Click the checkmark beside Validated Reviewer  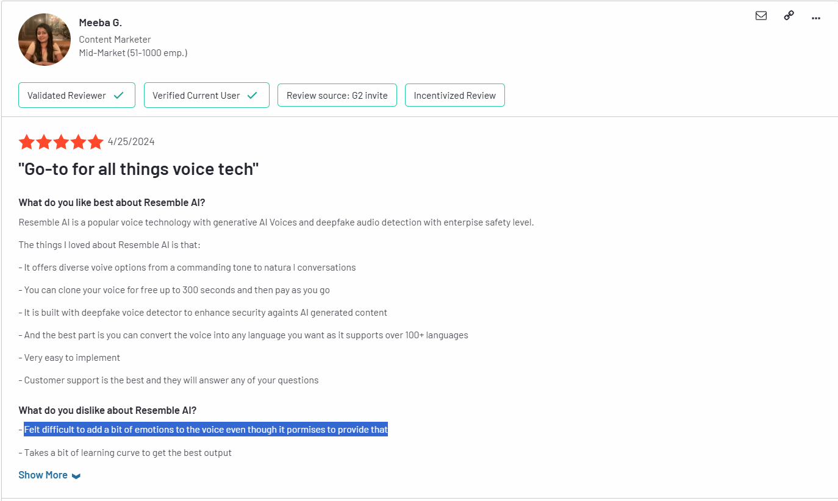(x=119, y=95)
